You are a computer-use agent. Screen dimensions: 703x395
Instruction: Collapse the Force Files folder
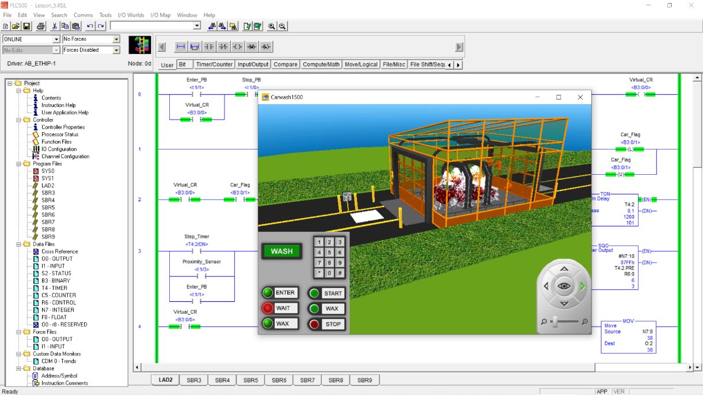tap(19, 332)
